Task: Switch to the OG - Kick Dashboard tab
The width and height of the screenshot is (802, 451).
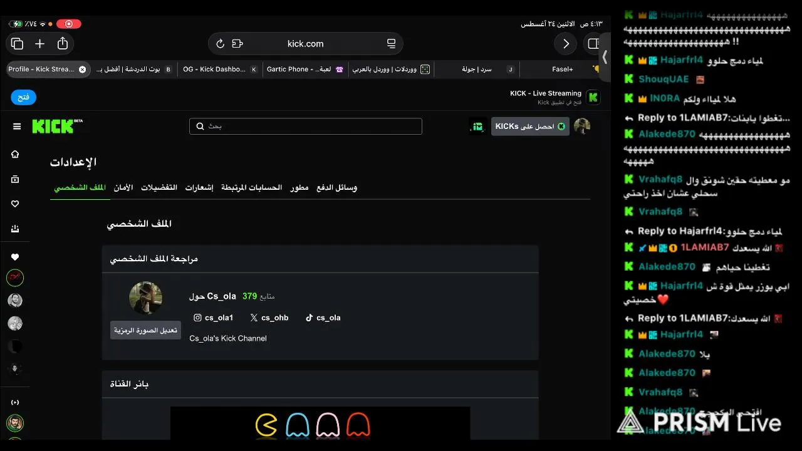Action: [x=219, y=70]
